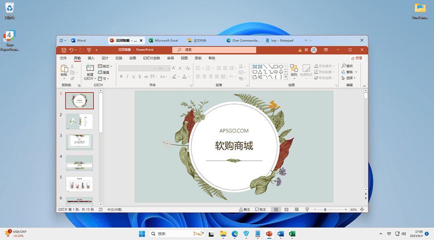This screenshot has width=434, height=240.
Task: Expand the shapes gallery More arrow
Action: (x=286, y=78)
